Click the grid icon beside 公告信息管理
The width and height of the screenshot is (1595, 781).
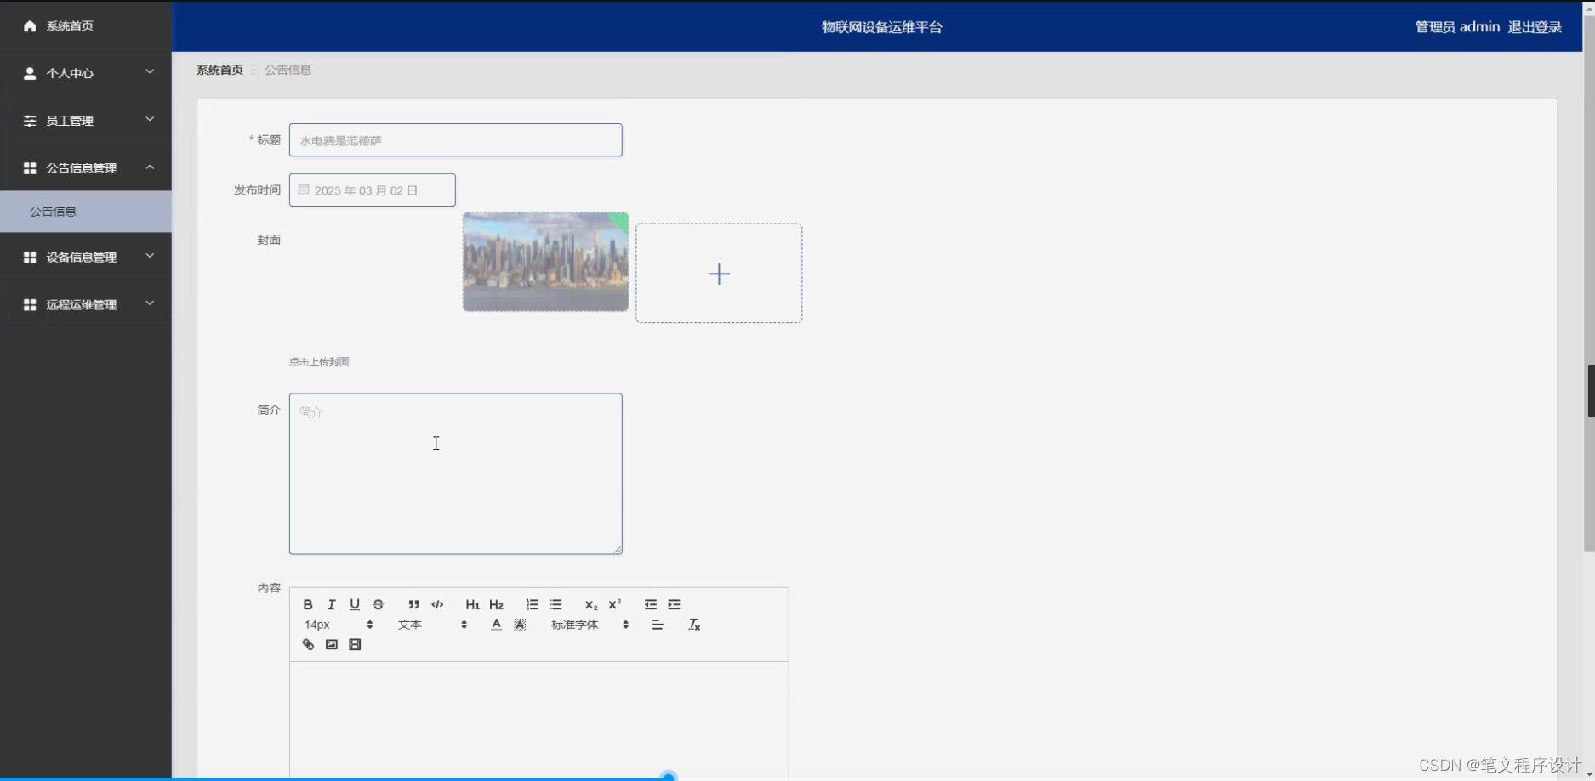click(30, 168)
